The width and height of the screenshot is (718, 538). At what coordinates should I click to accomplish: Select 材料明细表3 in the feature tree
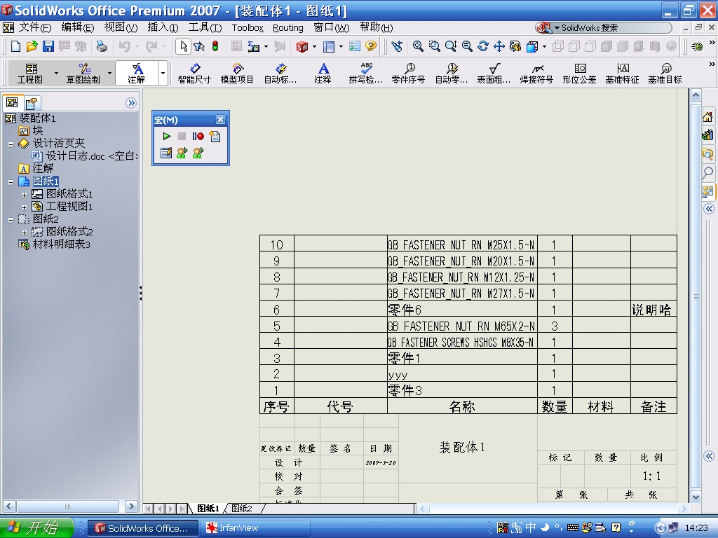[x=62, y=244]
